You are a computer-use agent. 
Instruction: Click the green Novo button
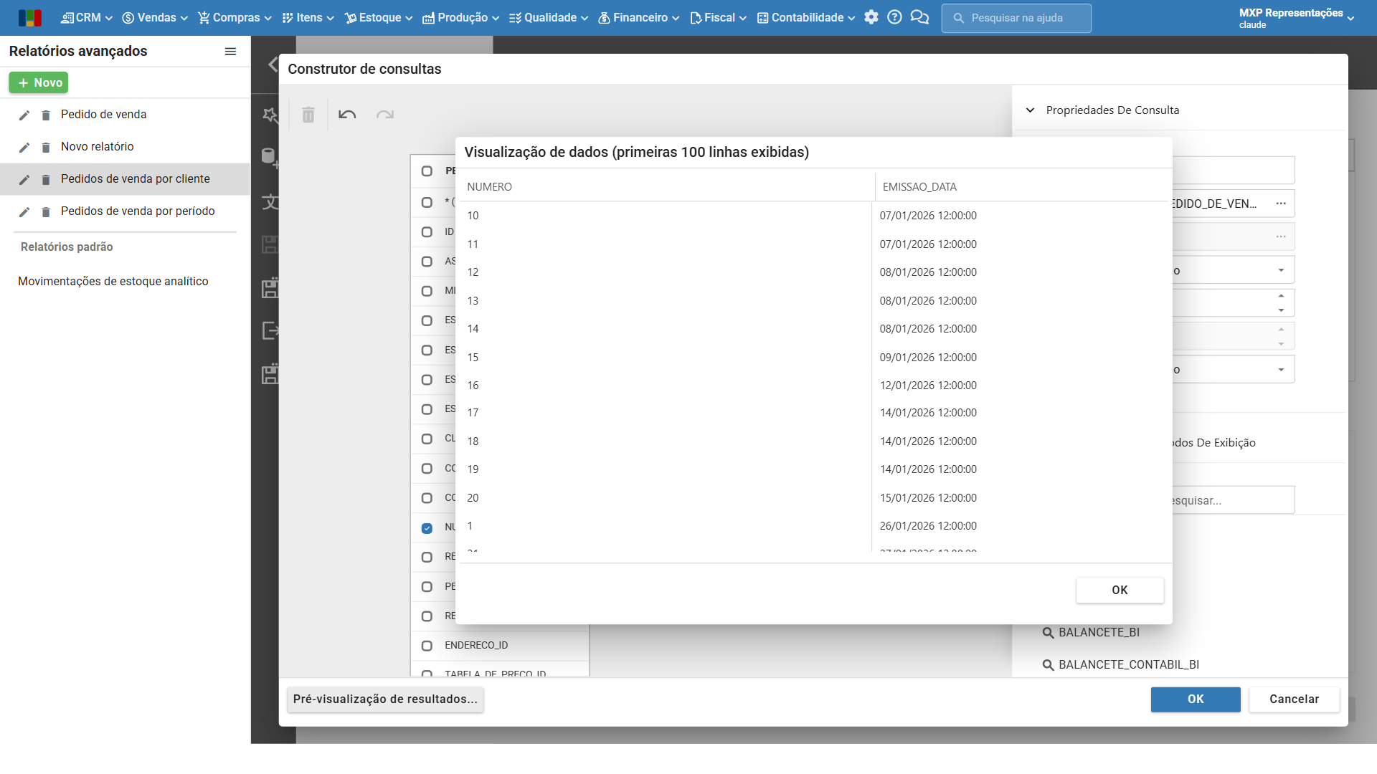click(39, 83)
